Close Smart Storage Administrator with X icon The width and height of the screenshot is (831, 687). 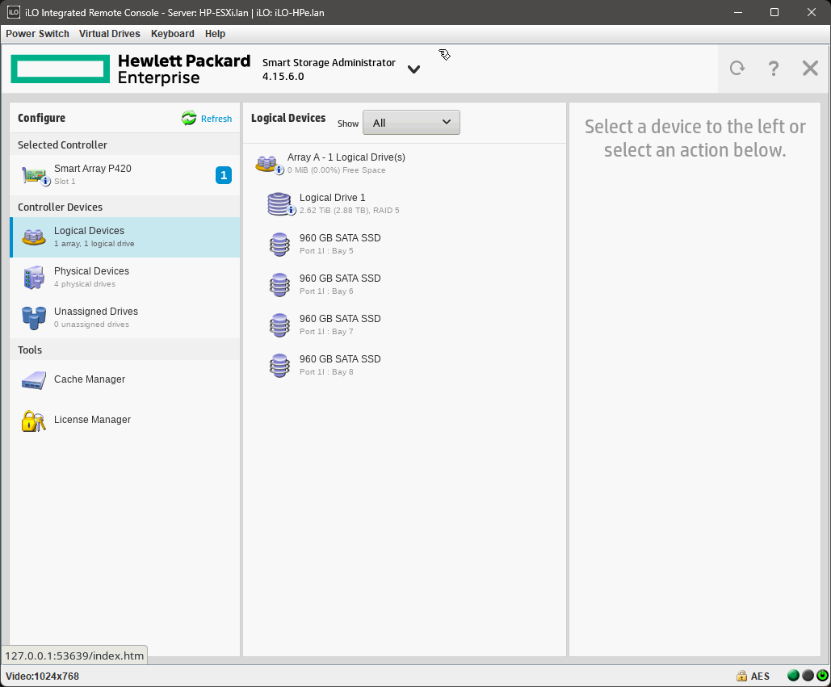click(810, 69)
